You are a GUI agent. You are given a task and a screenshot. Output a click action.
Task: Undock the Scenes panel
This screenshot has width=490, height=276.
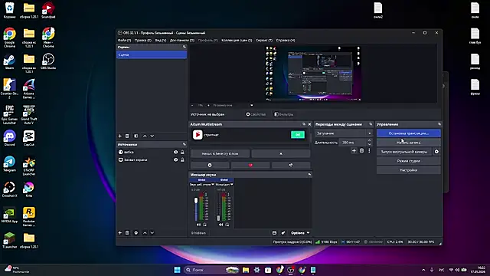pyautogui.click(x=185, y=47)
